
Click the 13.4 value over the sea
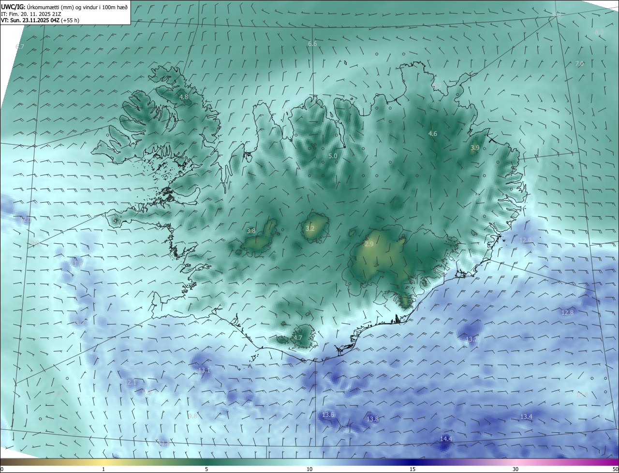click(x=526, y=417)
